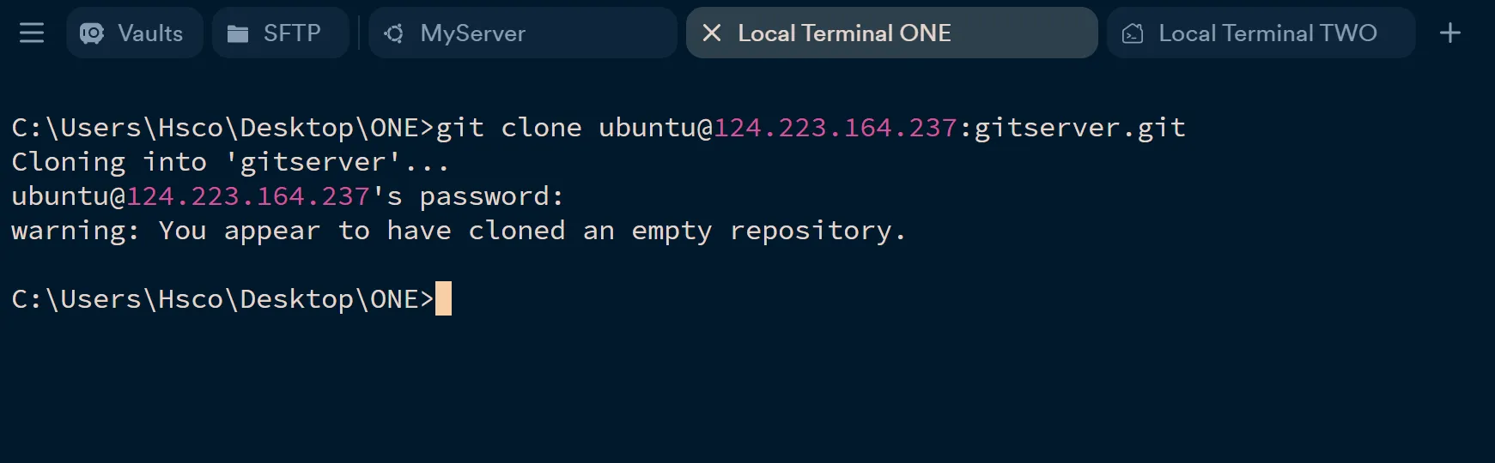Open the SFTP section label
1495x463 pixels.
tap(292, 33)
